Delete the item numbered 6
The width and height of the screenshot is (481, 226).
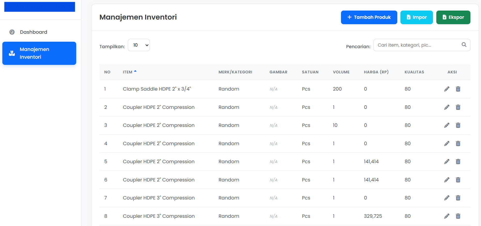click(458, 180)
